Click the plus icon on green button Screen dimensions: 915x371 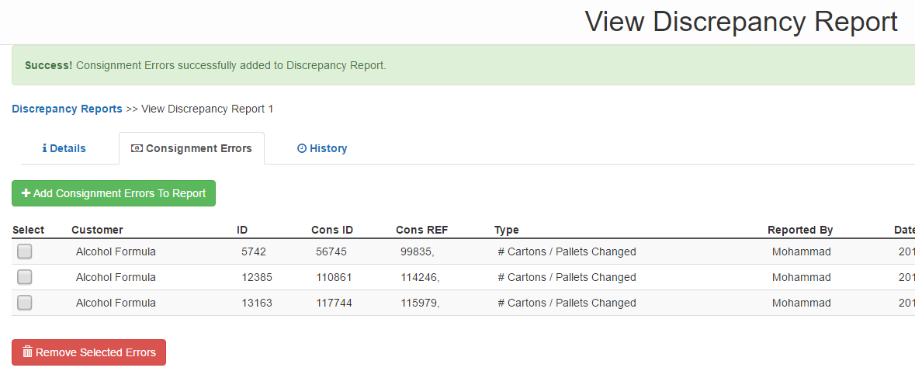tap(26, 193)
